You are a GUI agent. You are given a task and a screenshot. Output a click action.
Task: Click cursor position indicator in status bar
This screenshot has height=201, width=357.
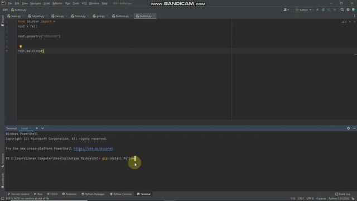click(293, 199)
